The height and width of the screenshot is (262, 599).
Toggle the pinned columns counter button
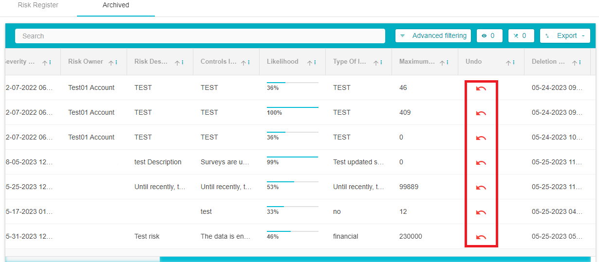coord(521,36)
